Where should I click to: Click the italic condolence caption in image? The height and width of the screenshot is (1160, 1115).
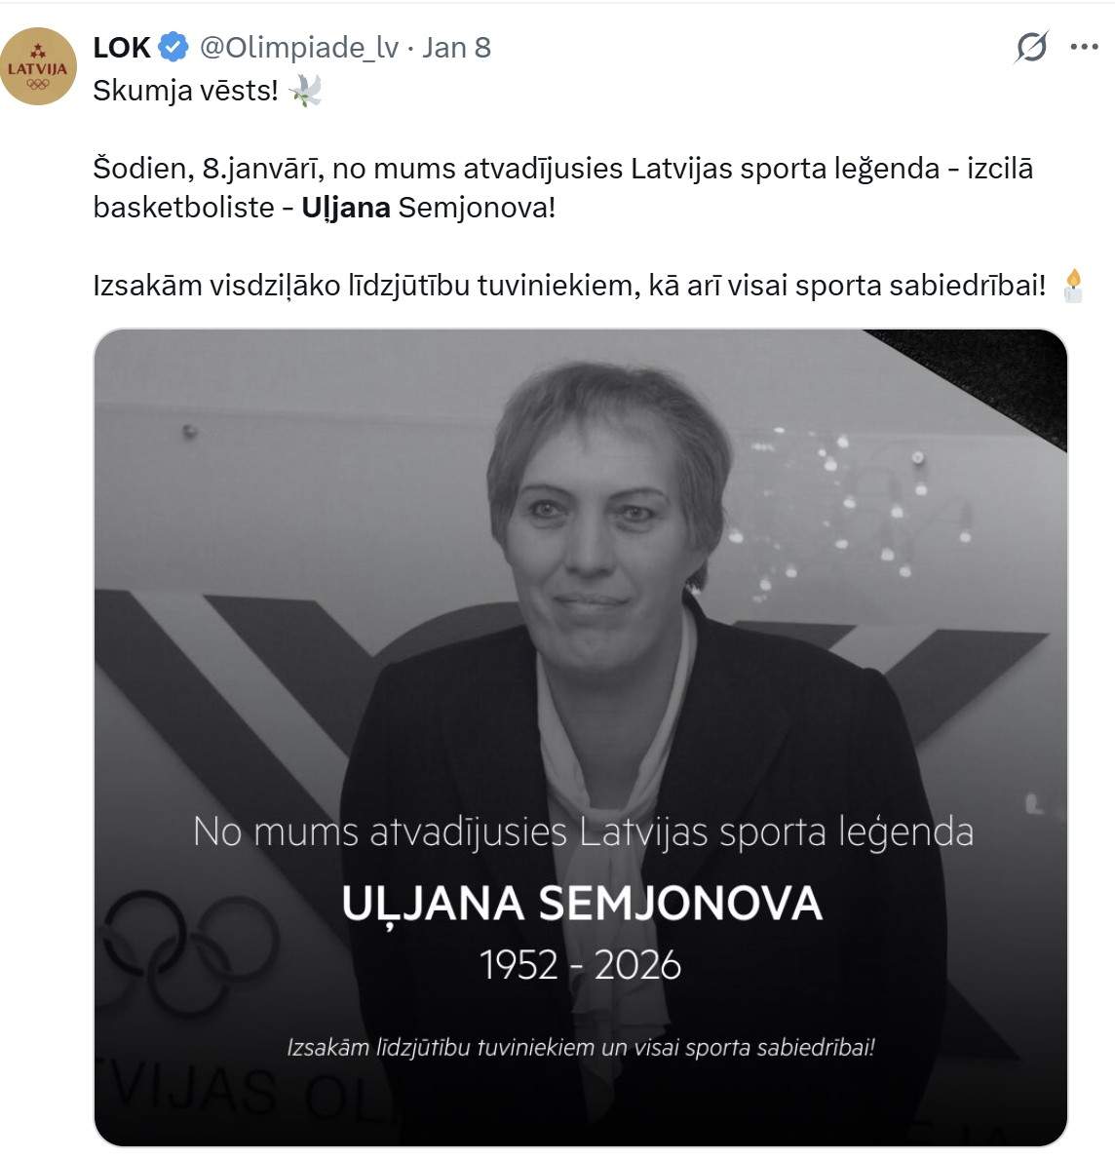(x=581, y=1048)
